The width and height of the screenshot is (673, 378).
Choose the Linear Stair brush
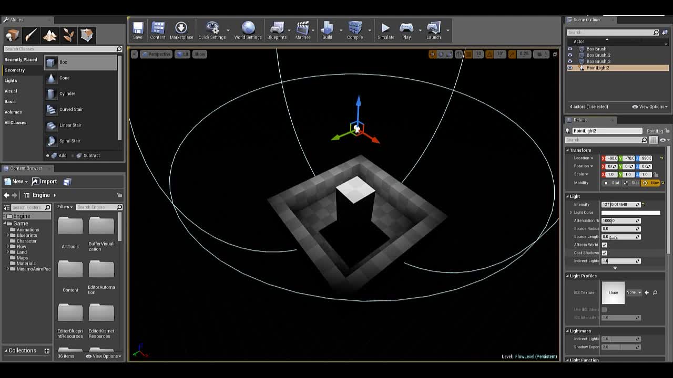tap(81, 125)
